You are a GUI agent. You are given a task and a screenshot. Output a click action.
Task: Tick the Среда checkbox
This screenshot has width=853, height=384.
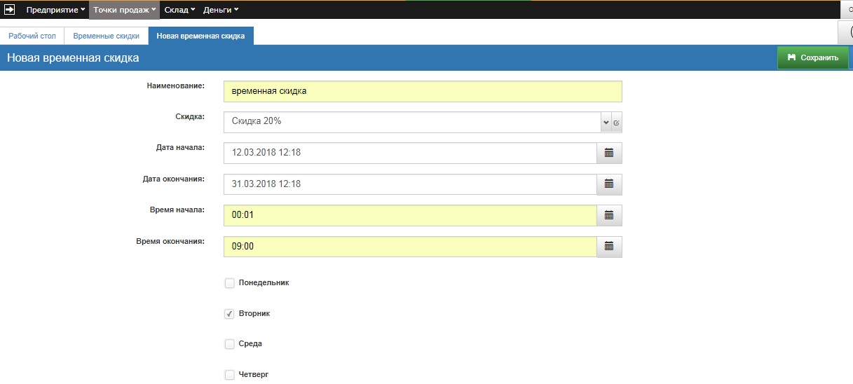pos(229,344)
